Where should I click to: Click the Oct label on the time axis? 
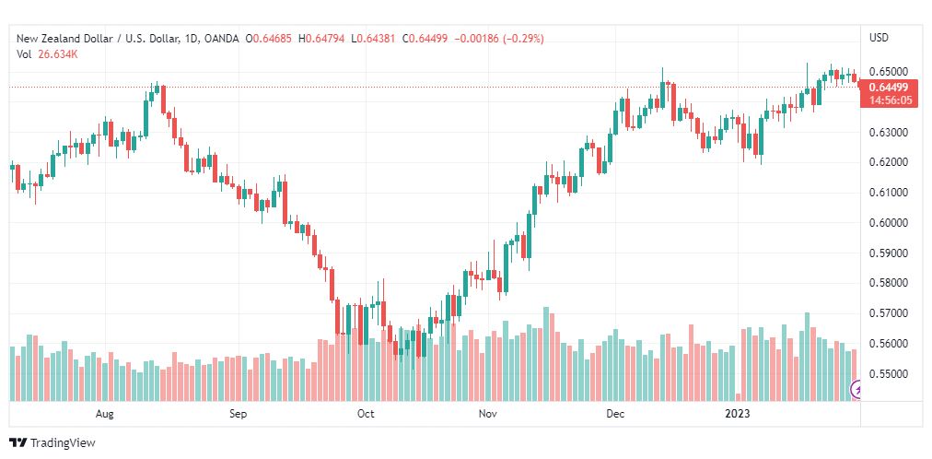coord(366,415)
